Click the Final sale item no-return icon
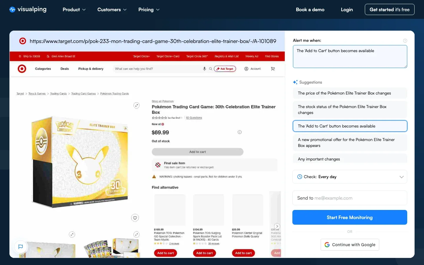424x265 pixels. point(158,165)
